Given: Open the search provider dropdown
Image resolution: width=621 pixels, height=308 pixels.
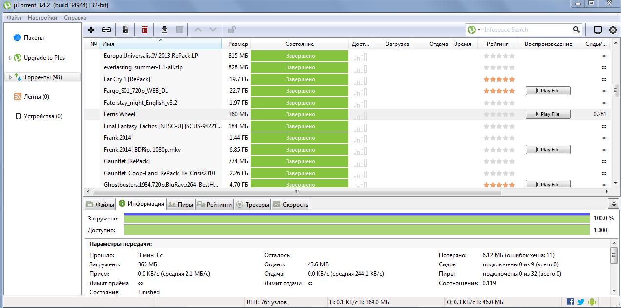Looking at the screenshot, I should (x=479, y=30).
